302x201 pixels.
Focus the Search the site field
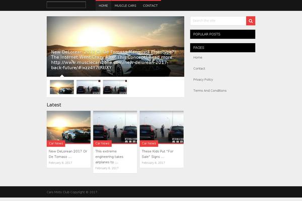coord(218,21)
